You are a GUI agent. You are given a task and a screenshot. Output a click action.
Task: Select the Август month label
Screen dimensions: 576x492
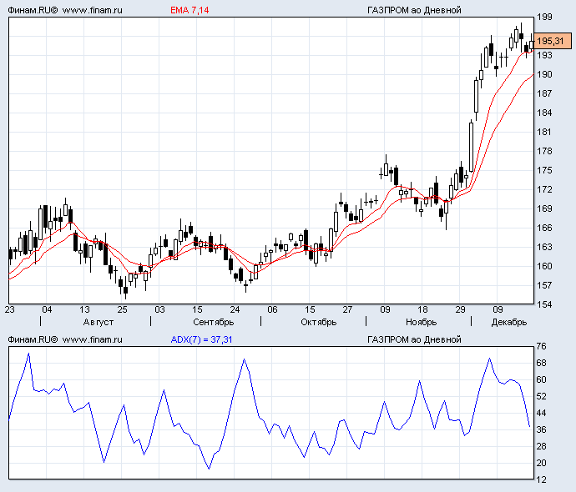pyautogui.click(x=98, y=322)
